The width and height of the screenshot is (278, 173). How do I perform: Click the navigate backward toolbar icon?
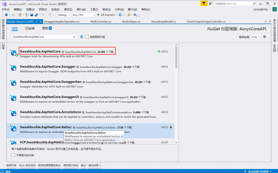tap(6, 15)
